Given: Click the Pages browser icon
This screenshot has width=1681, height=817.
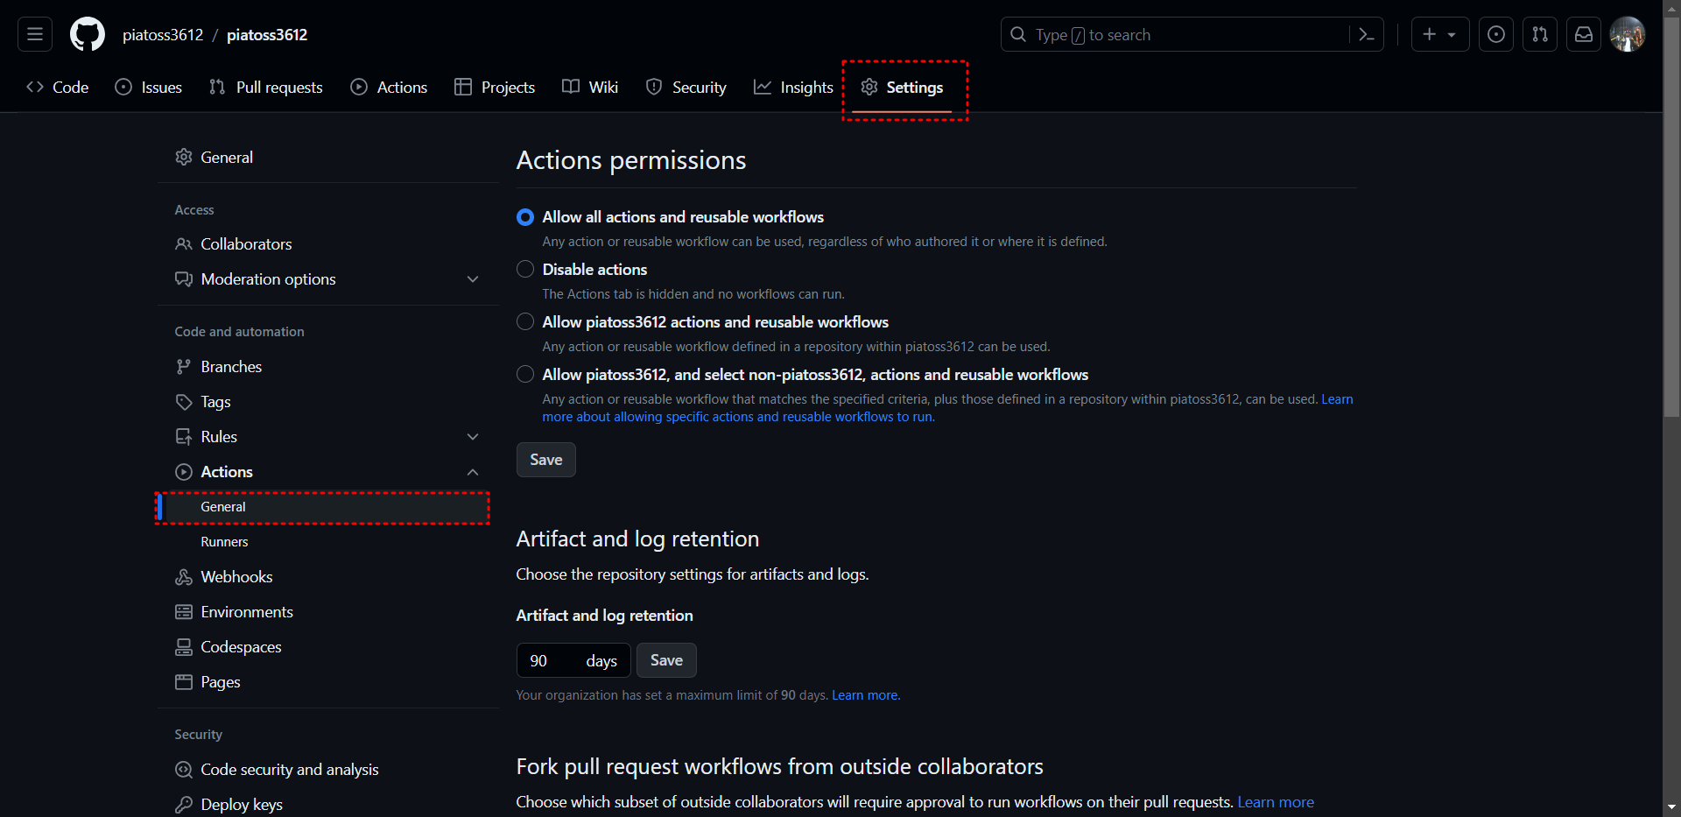Looking at the screenshot, I should (x=184, y=682).
